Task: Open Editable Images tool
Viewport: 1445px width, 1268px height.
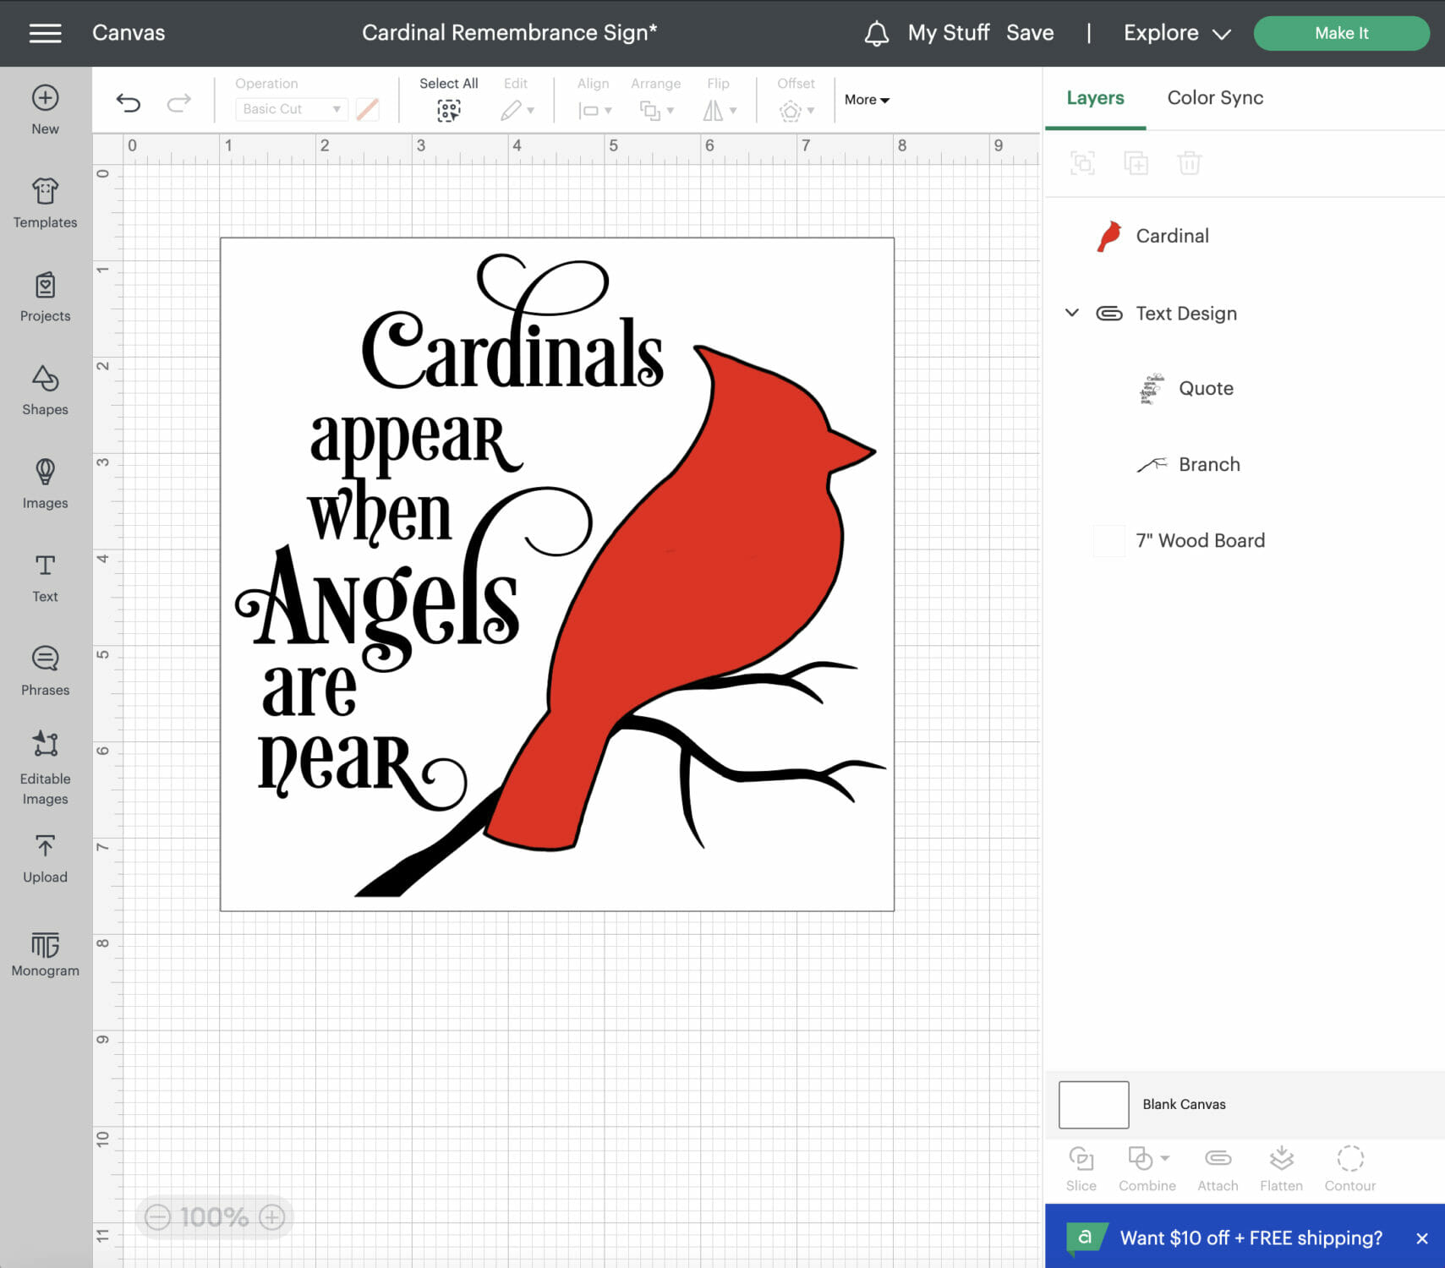Action: pyautogui.click(x=45, y=768)
